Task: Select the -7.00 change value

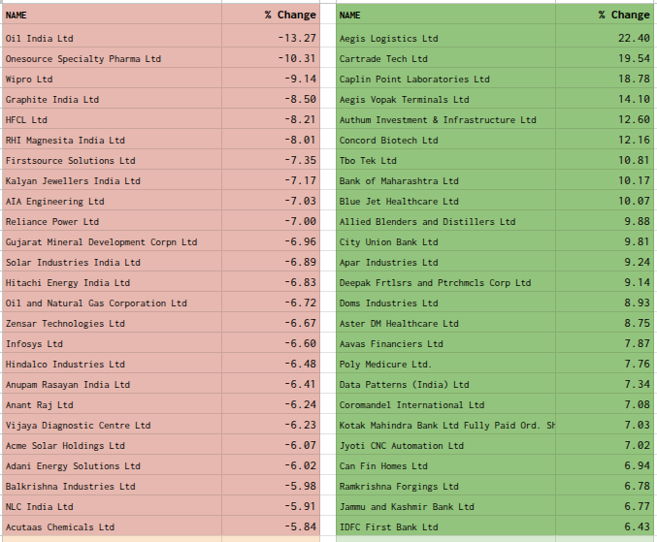Action: (x=271, y=222)
